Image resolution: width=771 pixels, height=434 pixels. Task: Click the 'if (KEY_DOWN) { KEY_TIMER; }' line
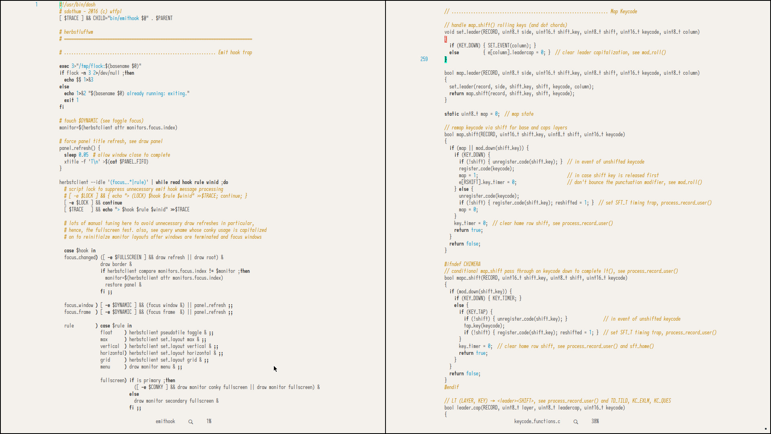[488, 298]
